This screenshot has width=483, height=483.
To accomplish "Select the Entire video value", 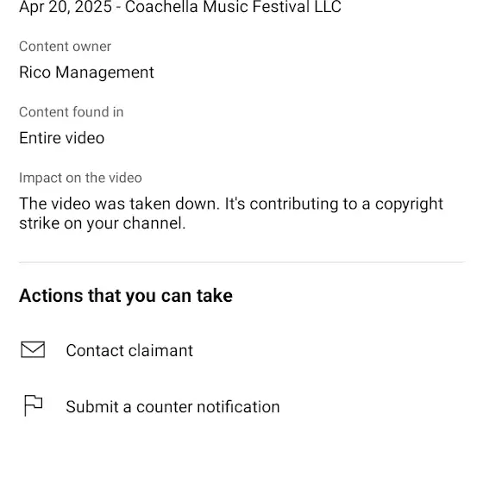I will pyautogui.click(x=61, y=138).
